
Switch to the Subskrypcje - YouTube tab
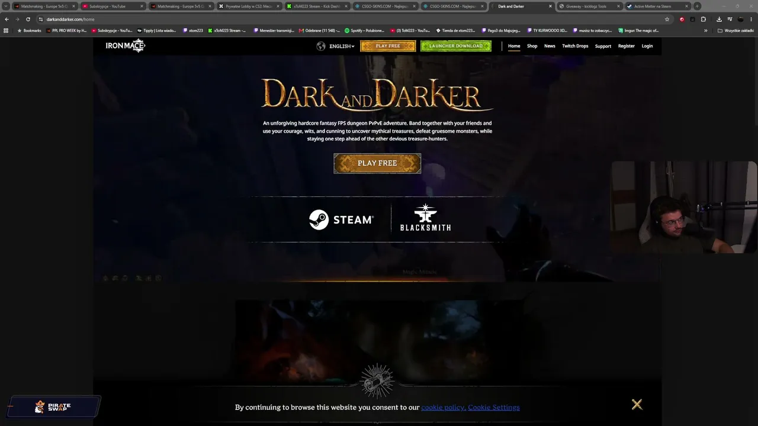tap(113, 7)
